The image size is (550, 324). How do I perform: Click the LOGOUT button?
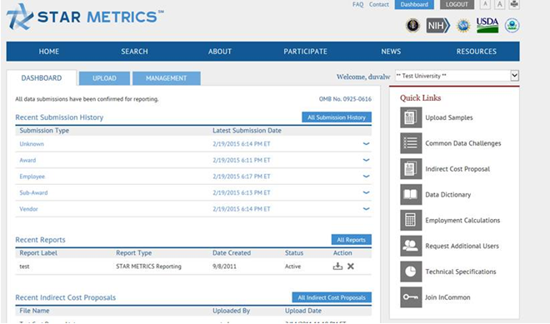click(457, 4)
